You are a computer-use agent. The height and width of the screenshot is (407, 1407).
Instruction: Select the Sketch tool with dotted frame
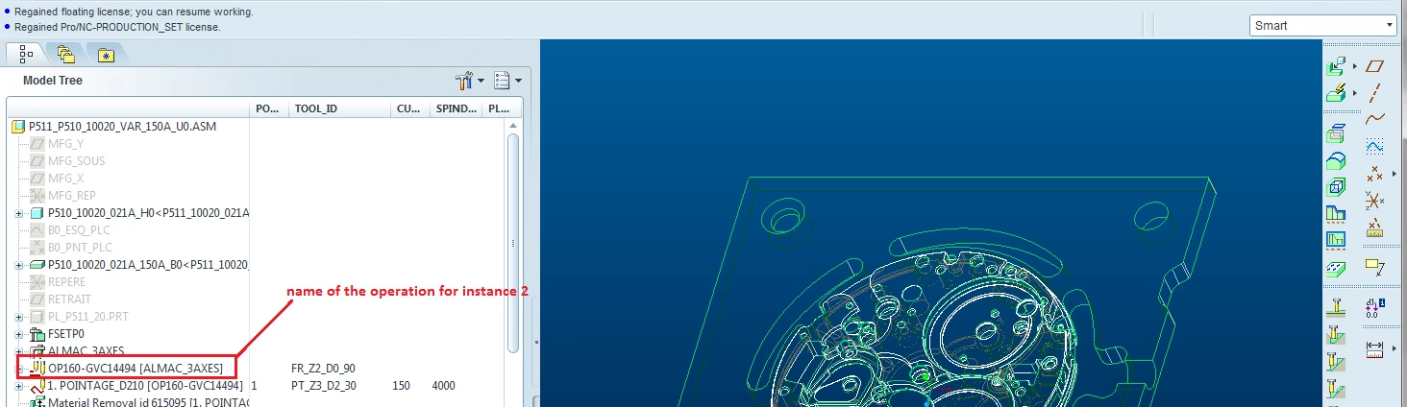[x=1374, y=147]
